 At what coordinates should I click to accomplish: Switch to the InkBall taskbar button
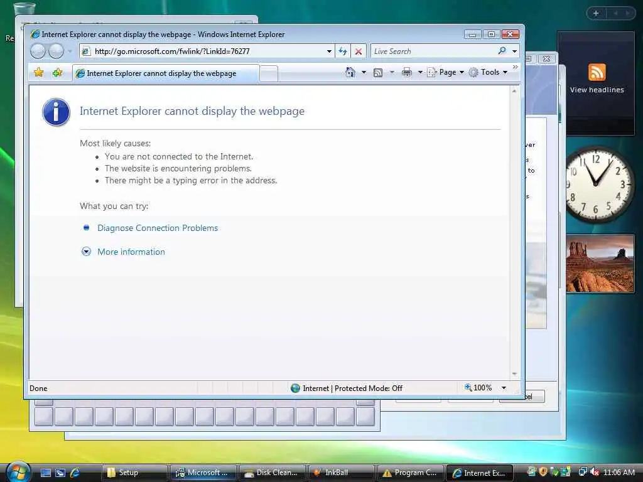tap(341, 473)
